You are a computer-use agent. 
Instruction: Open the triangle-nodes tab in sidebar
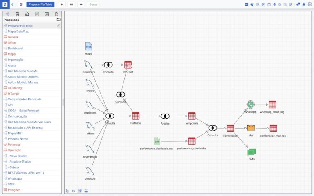[27, 14]
